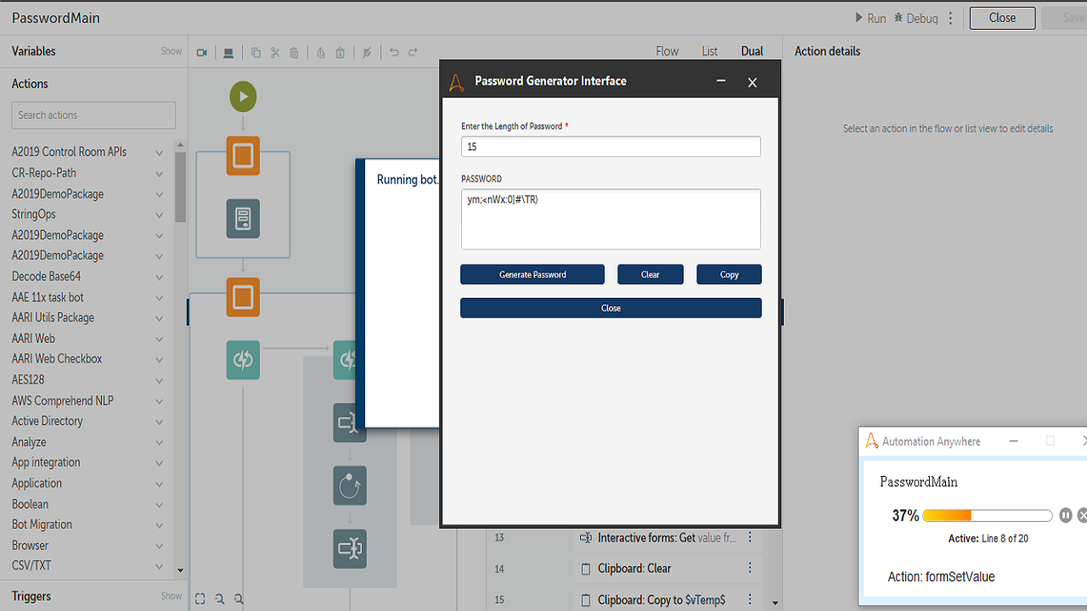
Task: Expand Decode Base64 package
Action: click(x=159, y=277)
